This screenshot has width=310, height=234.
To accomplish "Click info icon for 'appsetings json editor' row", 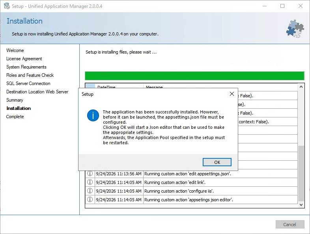I will point(90,199).
